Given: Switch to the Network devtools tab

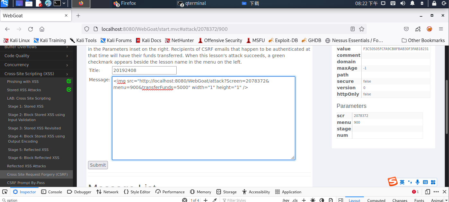Looking at the screenshot, I should 107,192.
